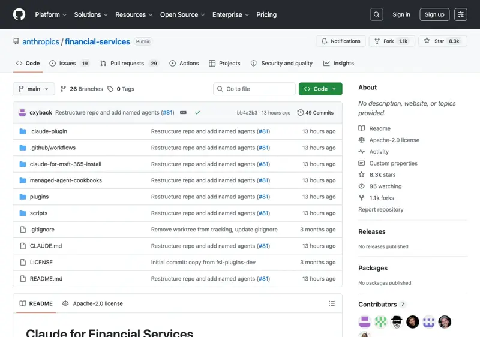Click Report repository link
The width and height of the screenshot is (480, 337).
381,210
